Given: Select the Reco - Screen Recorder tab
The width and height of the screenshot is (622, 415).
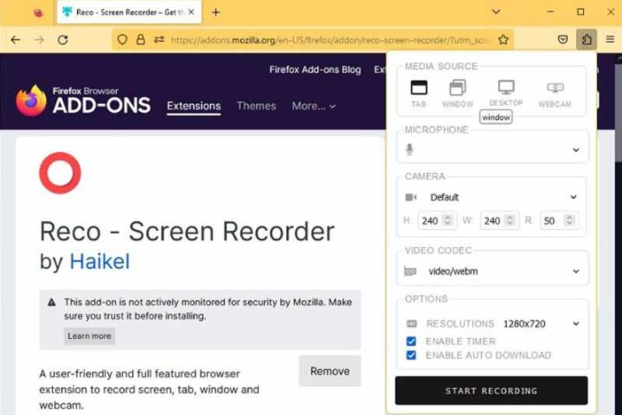Looking at the screenshot, I should pos(129,12).
